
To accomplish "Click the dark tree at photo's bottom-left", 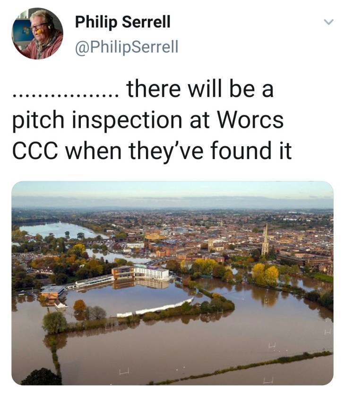I will 41,377.
